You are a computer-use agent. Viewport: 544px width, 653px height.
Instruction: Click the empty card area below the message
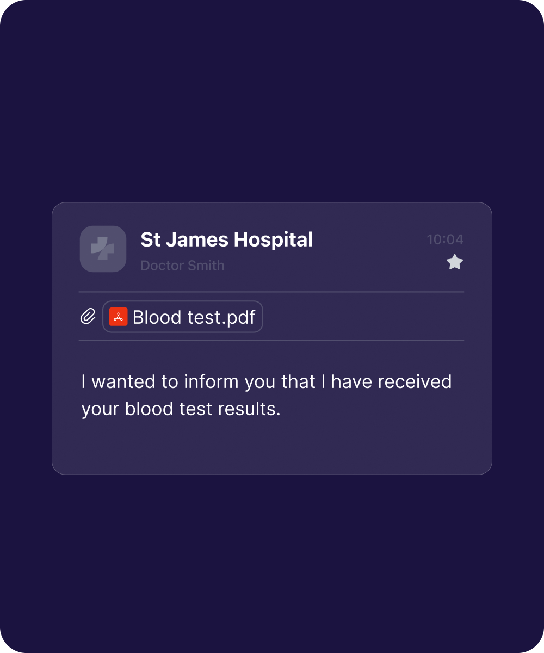coord(272,446)
